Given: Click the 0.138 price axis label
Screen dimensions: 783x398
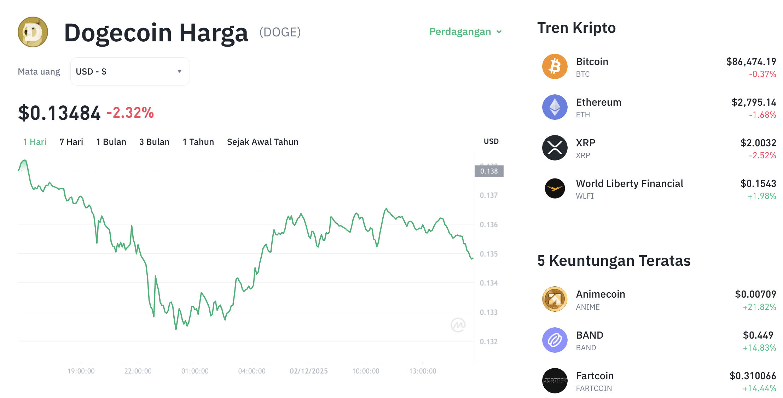Looking at the screenshot, I should [489, 171].
